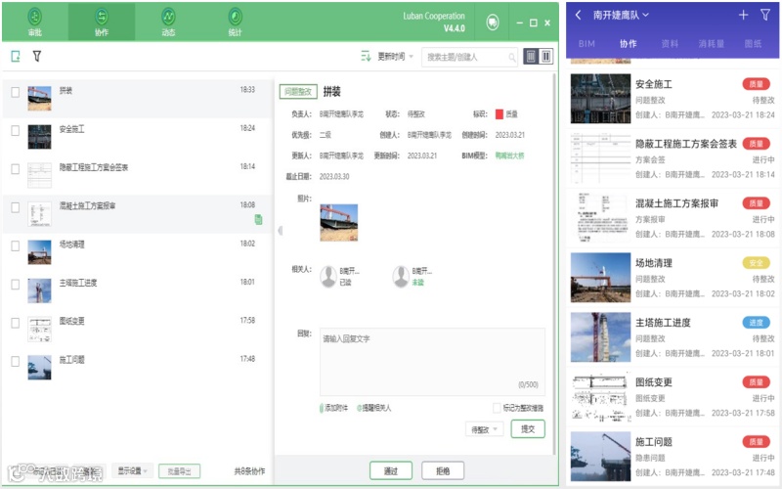Screen dimensions: 782x489
Task: Click the 搜索主题/创建人 search field
Action: [470, 57]
